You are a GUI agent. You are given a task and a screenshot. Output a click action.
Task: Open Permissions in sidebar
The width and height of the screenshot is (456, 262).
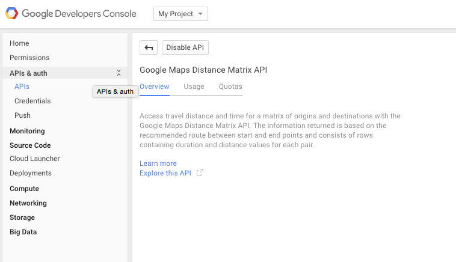(x=29, y=58)
